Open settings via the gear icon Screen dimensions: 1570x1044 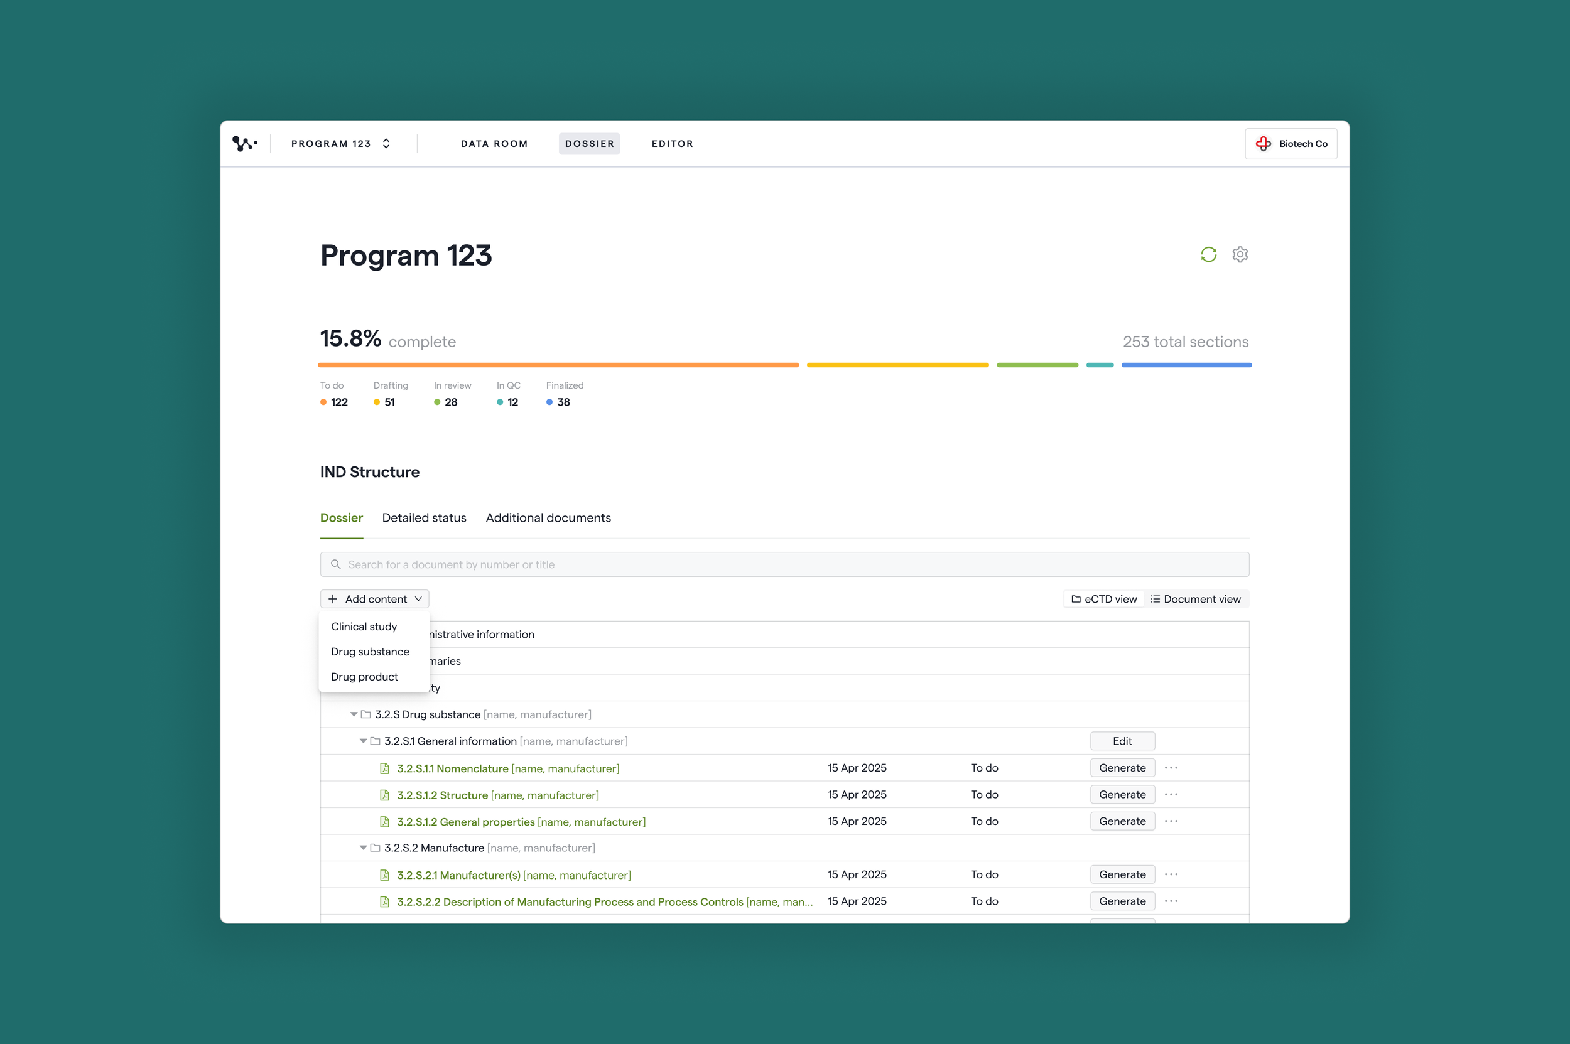coord(1240,254)
